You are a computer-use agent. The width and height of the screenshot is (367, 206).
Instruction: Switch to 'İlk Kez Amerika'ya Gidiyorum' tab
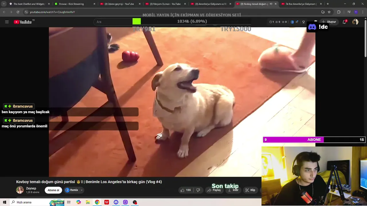[x=301, y=4]
